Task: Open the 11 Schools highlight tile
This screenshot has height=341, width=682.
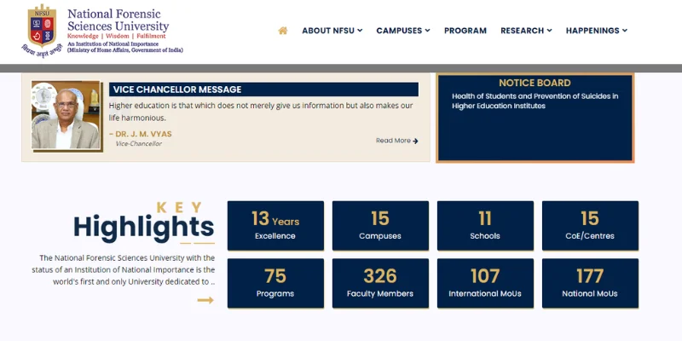Action: pos(485,226)
